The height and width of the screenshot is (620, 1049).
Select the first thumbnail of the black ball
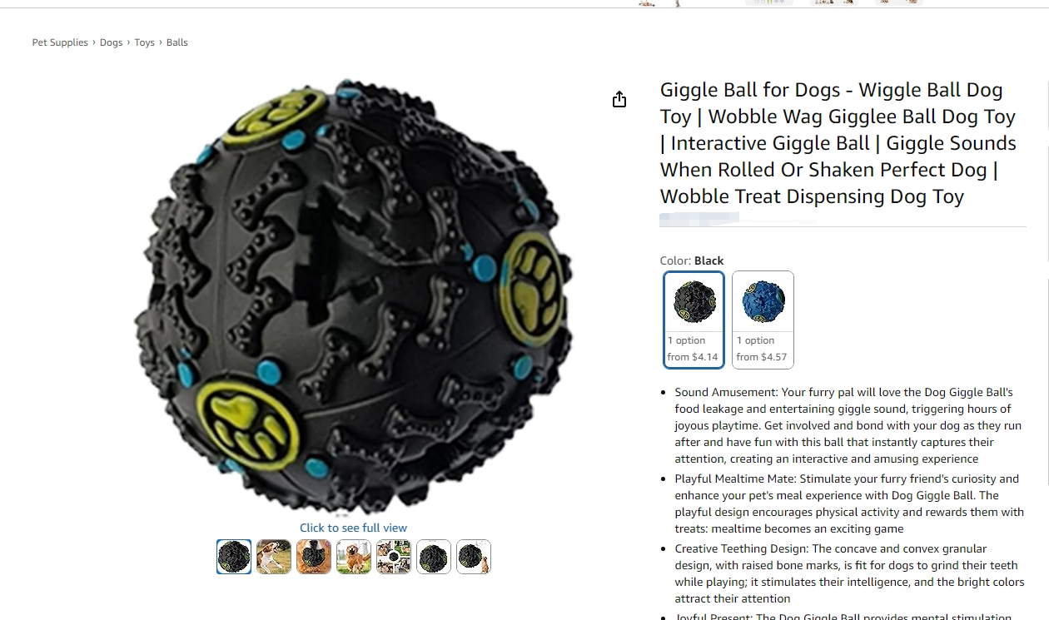click(x=234, y=557)
